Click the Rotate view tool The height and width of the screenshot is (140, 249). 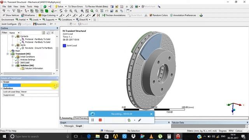61,11
